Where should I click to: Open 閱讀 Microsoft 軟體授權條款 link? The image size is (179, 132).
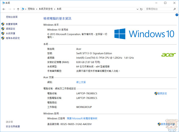point(82,118)
